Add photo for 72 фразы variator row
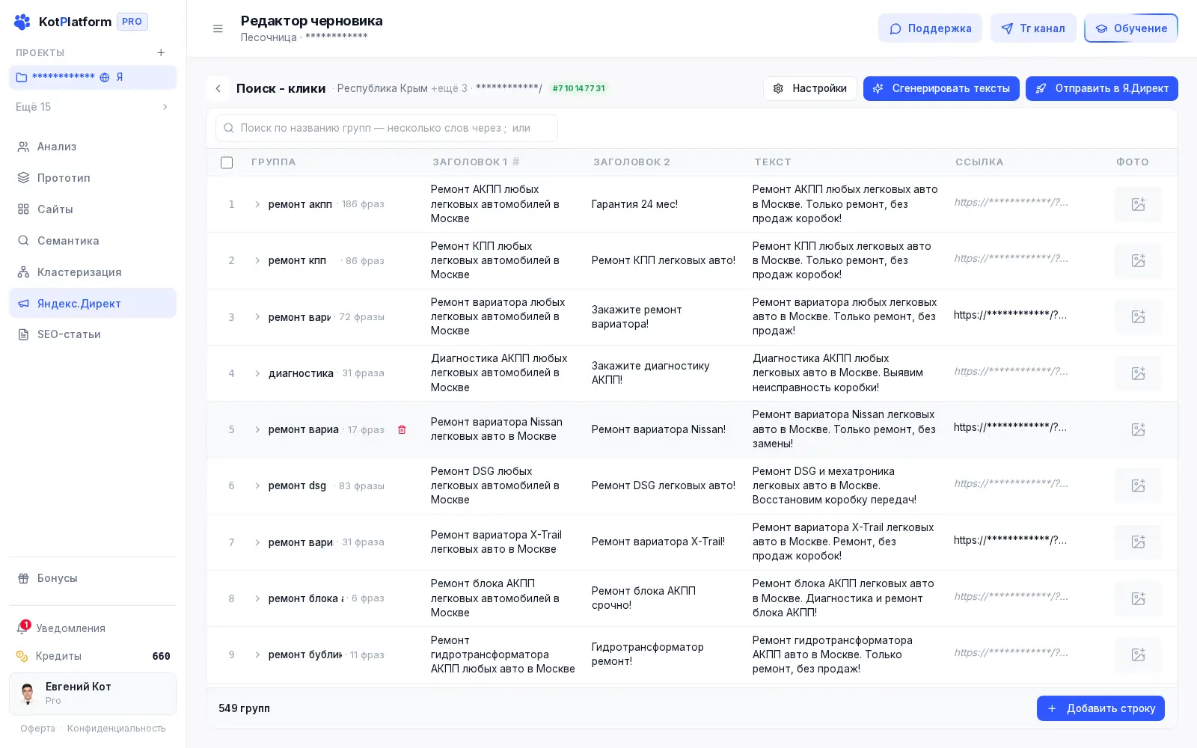 pyautogui.click(x=1138, y=316)
